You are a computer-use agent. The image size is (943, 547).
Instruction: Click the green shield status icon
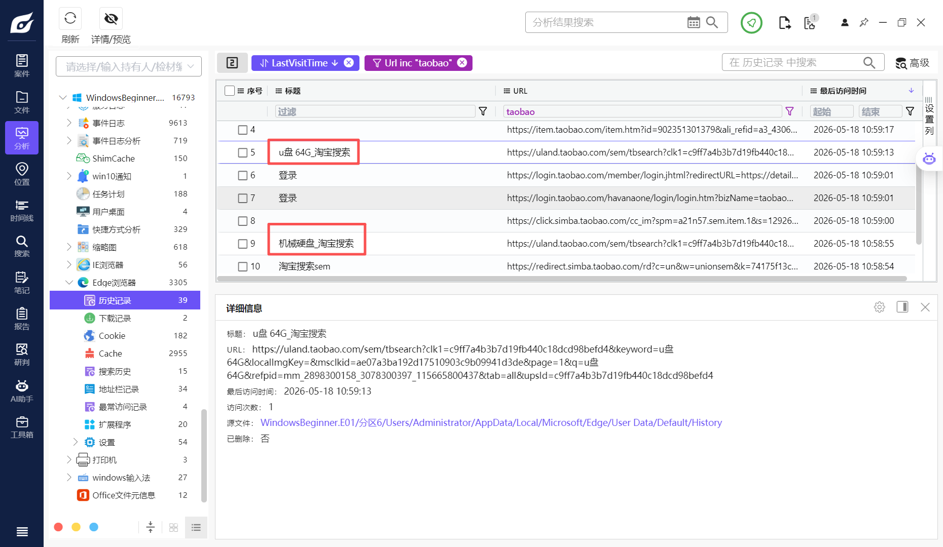coord(751,23)
